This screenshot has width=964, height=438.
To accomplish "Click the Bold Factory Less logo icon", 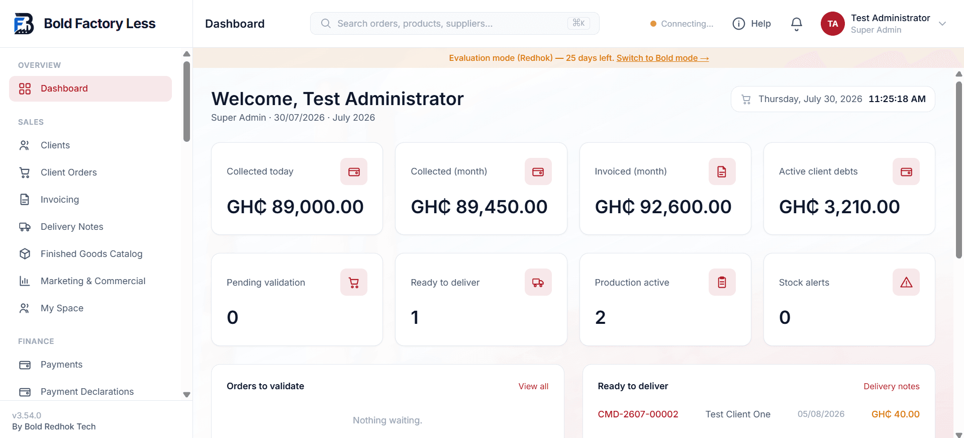I will pos(24,24).
